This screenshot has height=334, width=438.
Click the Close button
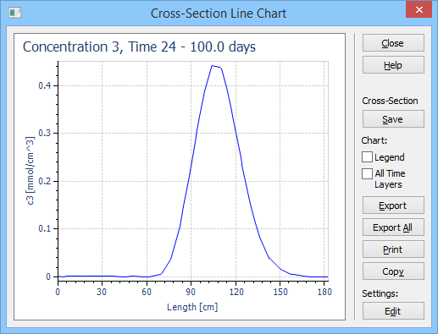coord(393,43)
